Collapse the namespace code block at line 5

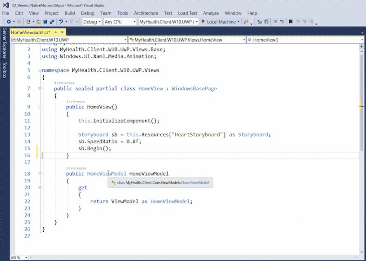(x=40, y=70)
